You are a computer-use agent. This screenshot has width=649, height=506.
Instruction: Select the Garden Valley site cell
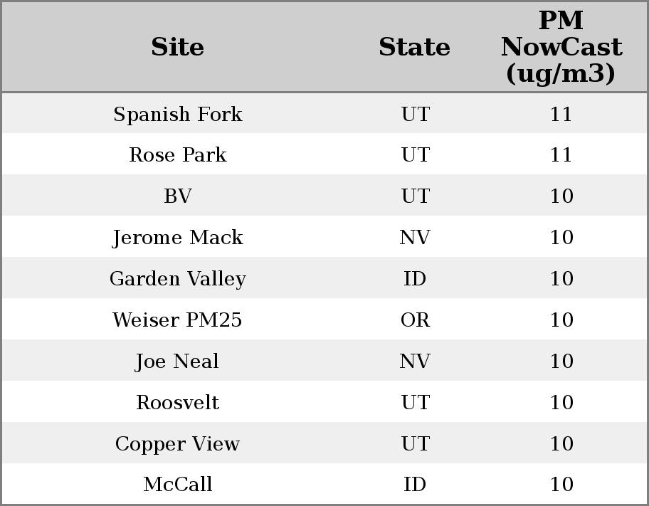(177, 279)
